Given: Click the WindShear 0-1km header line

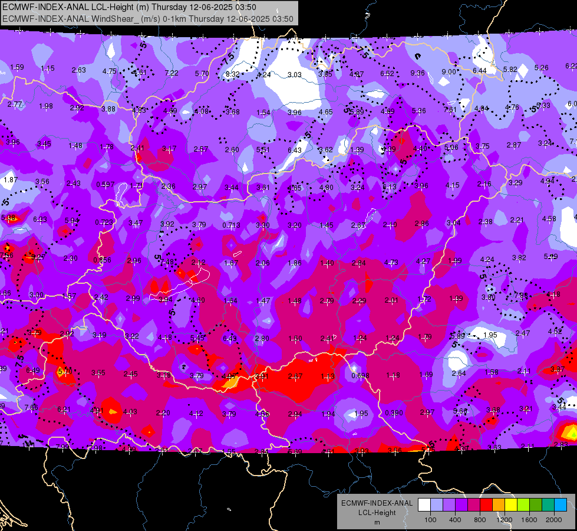Looking at the screenshot, I should coord(148,19).
